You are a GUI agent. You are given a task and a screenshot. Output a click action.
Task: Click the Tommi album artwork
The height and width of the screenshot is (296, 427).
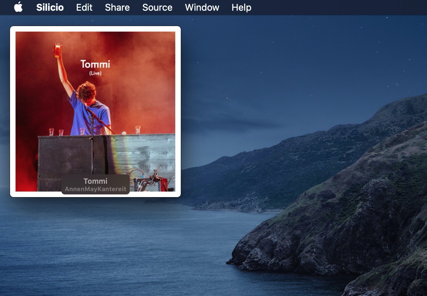(95, 112)
